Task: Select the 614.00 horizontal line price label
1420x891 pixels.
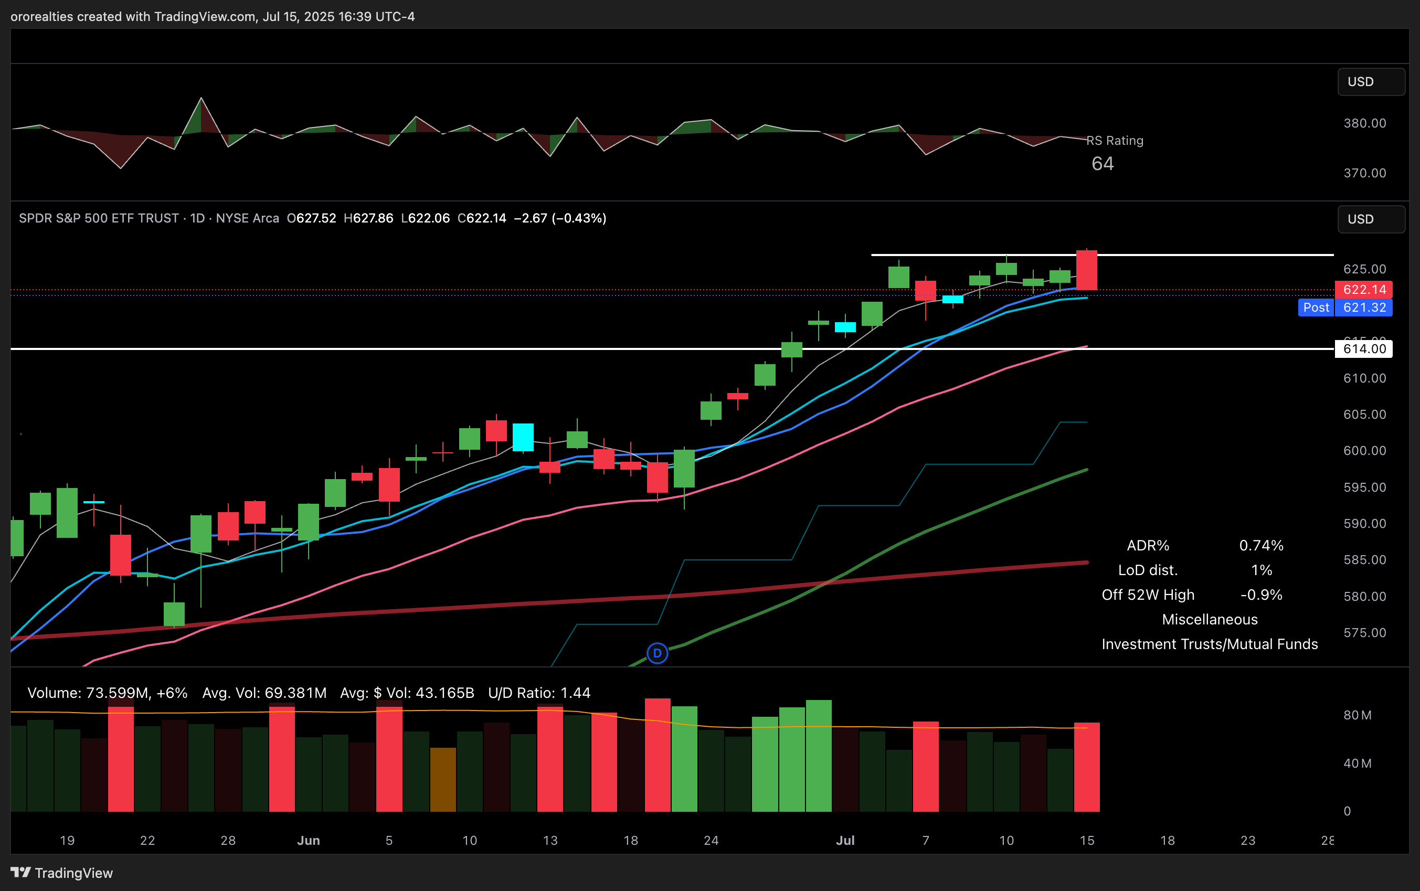Action: point(1363,349)
